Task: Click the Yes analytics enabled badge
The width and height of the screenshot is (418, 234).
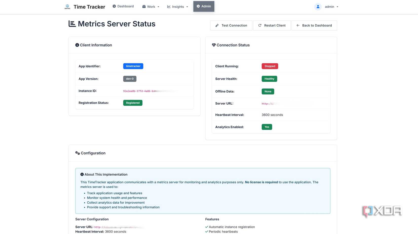Action: [x=267, y=127]
